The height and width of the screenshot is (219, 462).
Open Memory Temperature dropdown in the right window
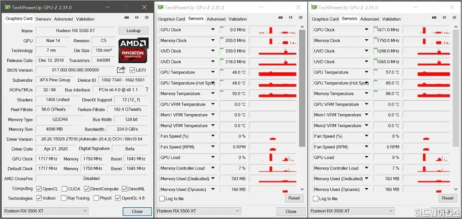[366, 93]
